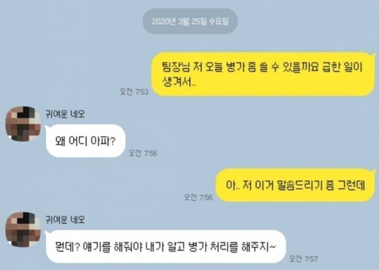Select yellow bubble '아.. 저 이거 말씀드리기 좀 그런데'

(x=296, y=185)
